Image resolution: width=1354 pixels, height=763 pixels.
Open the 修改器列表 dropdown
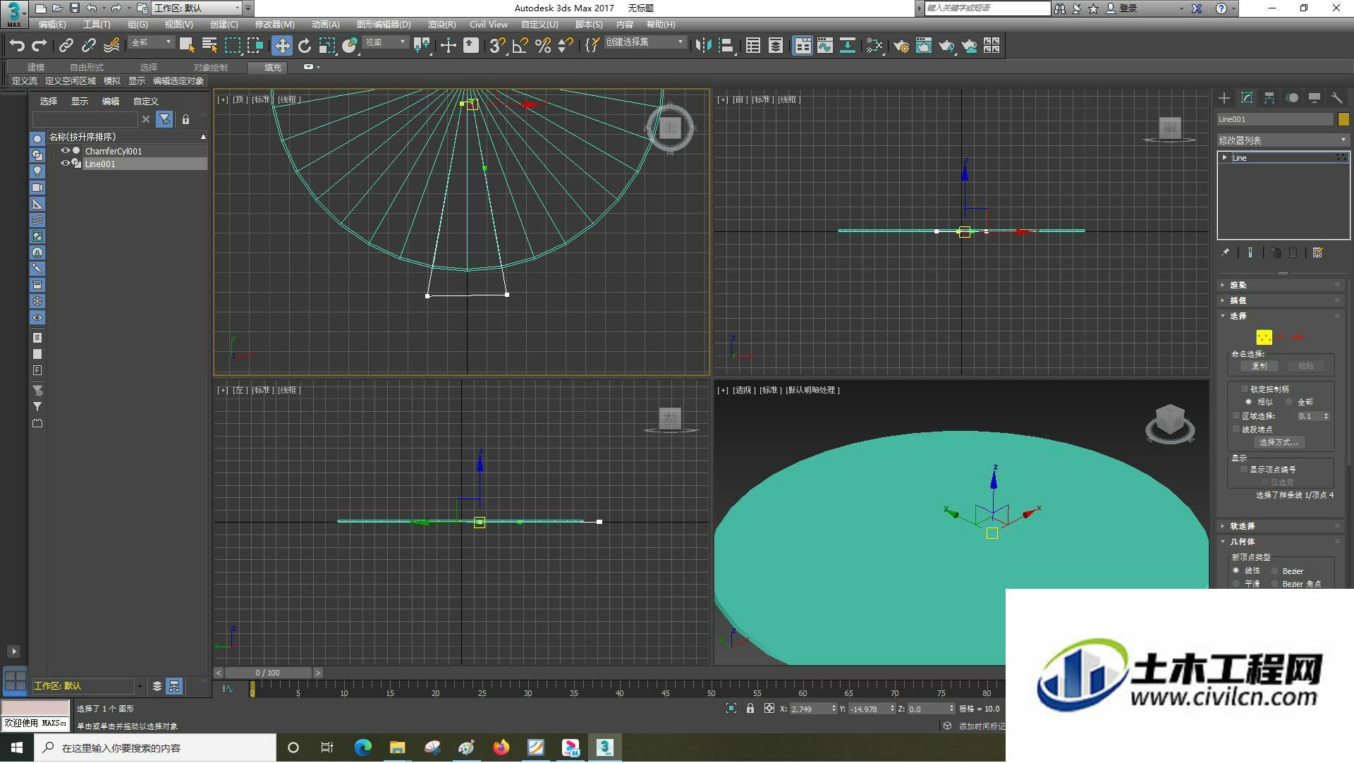click(1283, 140)
